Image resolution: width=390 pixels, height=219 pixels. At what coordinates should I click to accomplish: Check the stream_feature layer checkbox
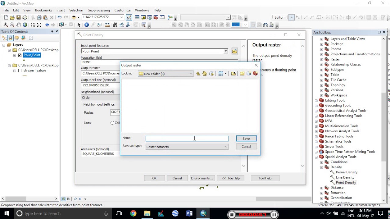tap(20, 71)
